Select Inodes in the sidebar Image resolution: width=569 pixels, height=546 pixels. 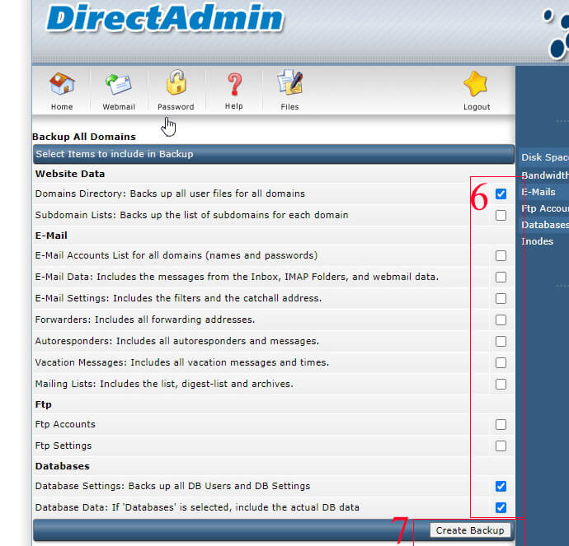point(537,241)
